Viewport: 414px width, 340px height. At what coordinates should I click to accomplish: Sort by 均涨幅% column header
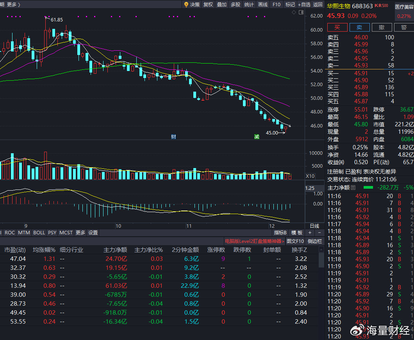point(44,250)
